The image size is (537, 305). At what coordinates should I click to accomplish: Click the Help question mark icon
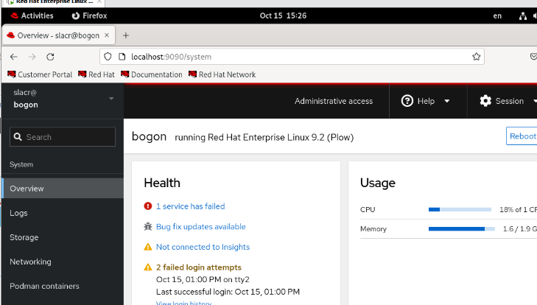(x=407, y=101)
